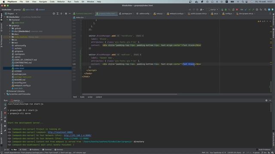Click the body breadcrumb below editor

(x=82, y=97)
